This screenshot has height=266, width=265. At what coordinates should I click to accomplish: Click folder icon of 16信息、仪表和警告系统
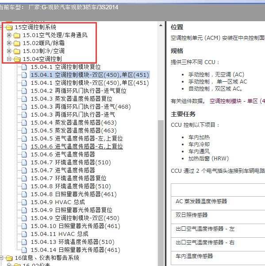(9, 258)
